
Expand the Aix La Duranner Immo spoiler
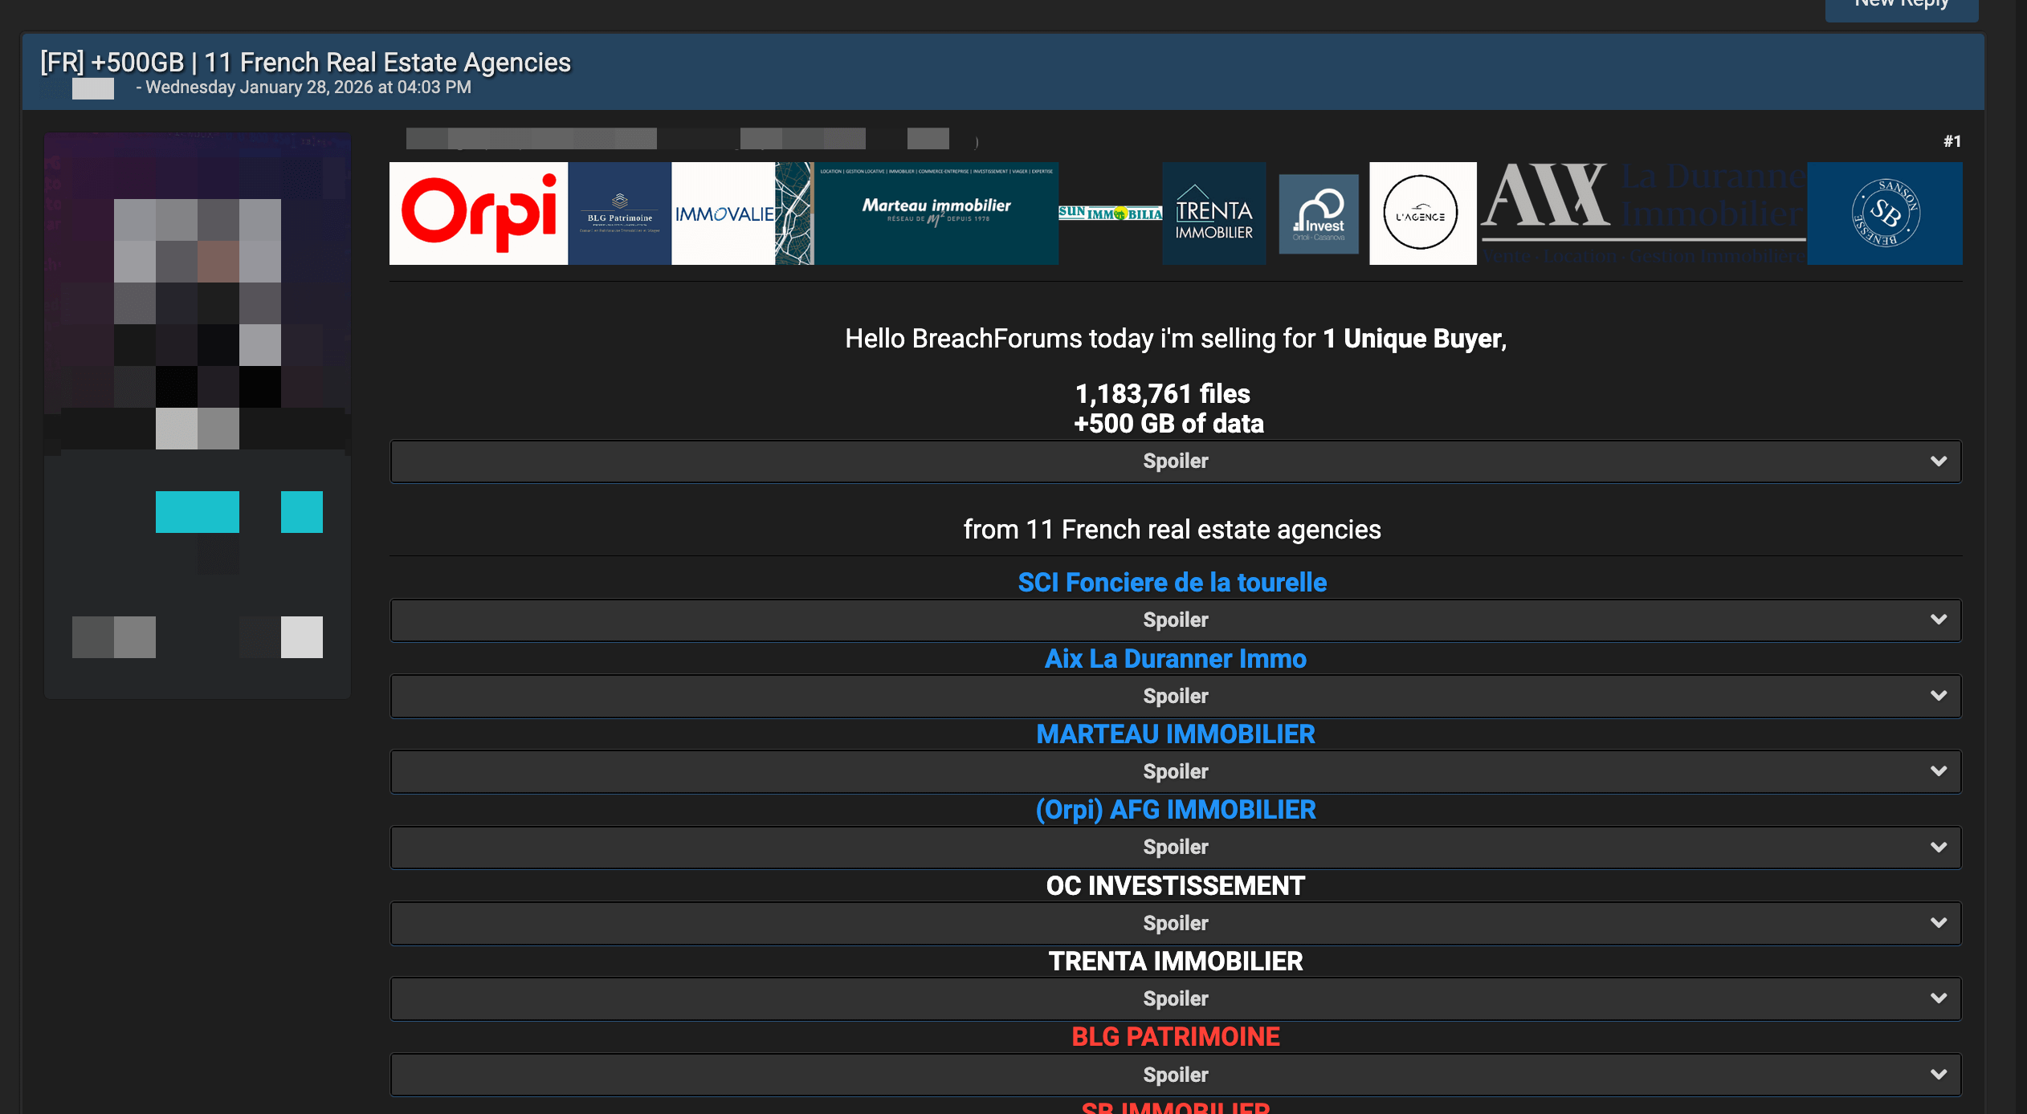click(1175, 697)
